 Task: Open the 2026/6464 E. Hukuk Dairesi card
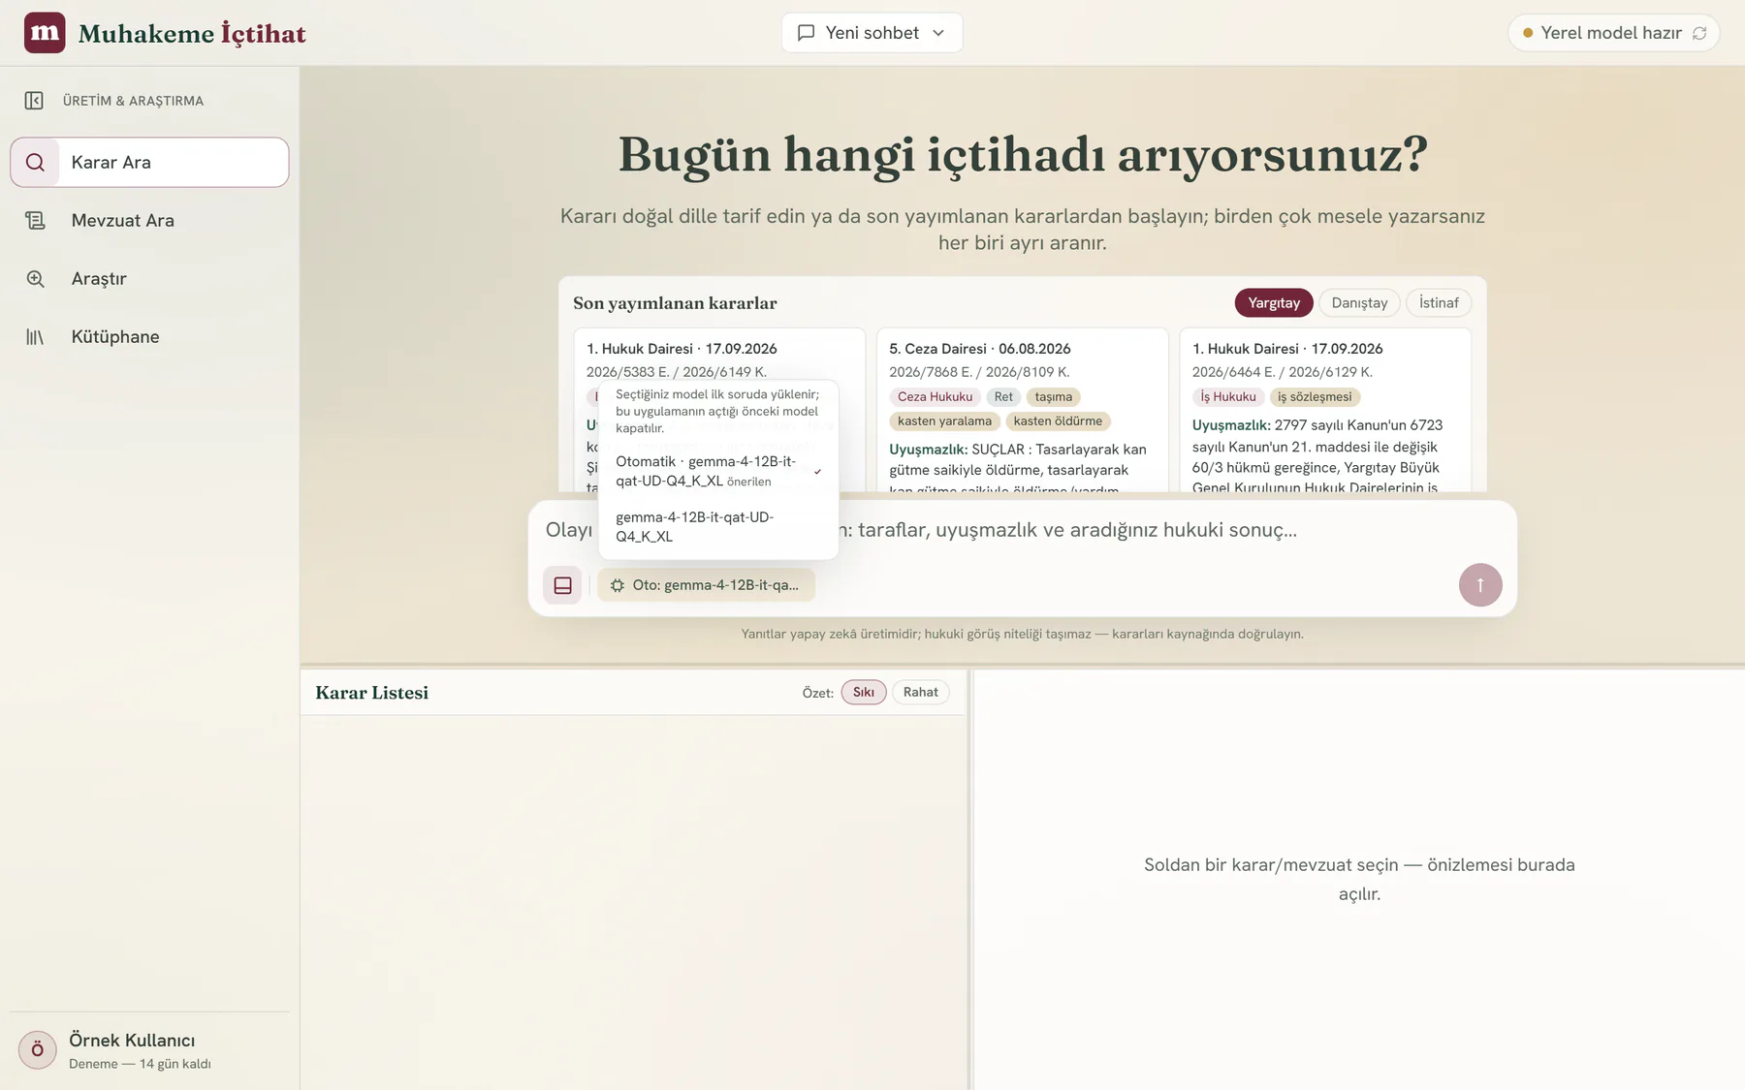coord(1325,411)
